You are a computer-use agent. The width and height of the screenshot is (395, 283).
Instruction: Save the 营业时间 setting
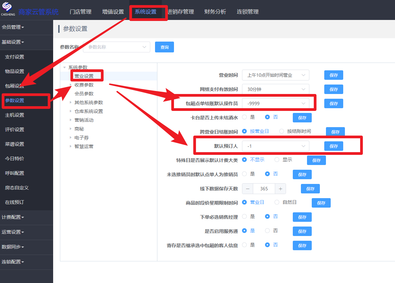(333, 75)
